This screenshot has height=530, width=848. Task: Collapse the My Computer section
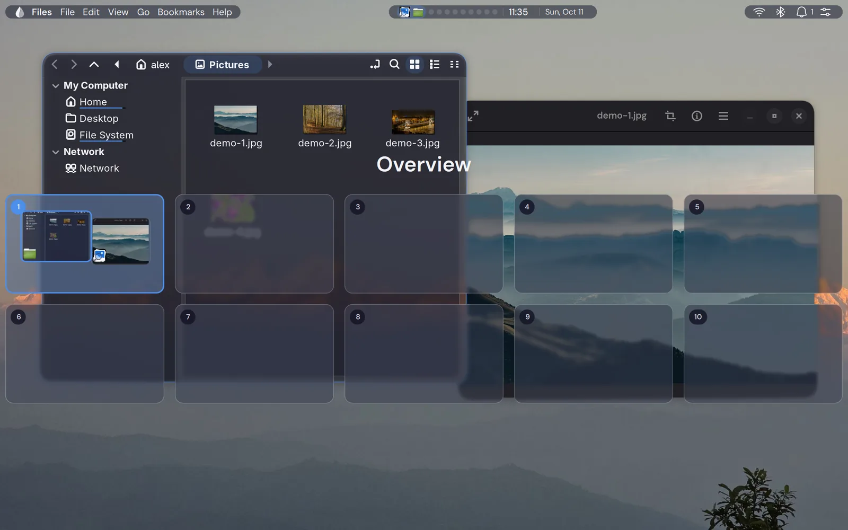pyautogui.click(x=56, y=86)
